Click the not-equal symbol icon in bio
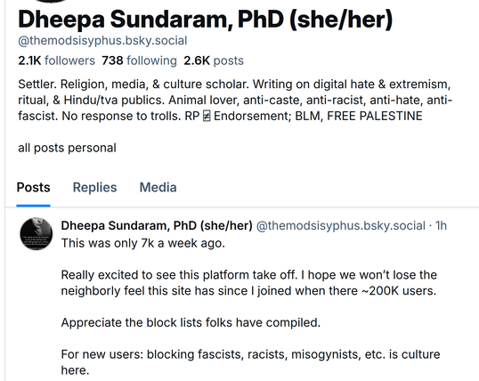The height and width of the screenshot is (381, 479). pos(207,116)
